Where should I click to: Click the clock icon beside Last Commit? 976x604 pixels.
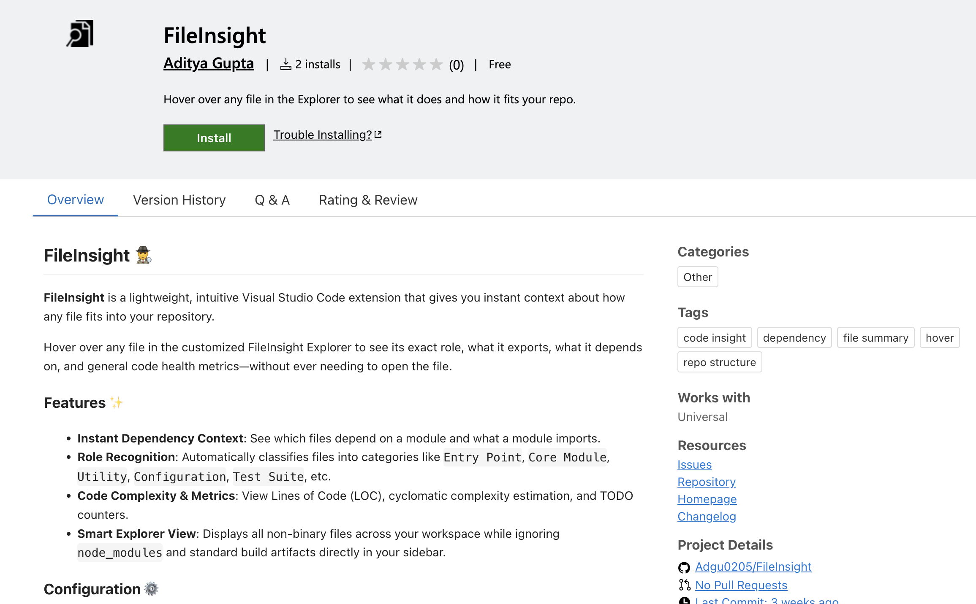(x=684, y=601)
